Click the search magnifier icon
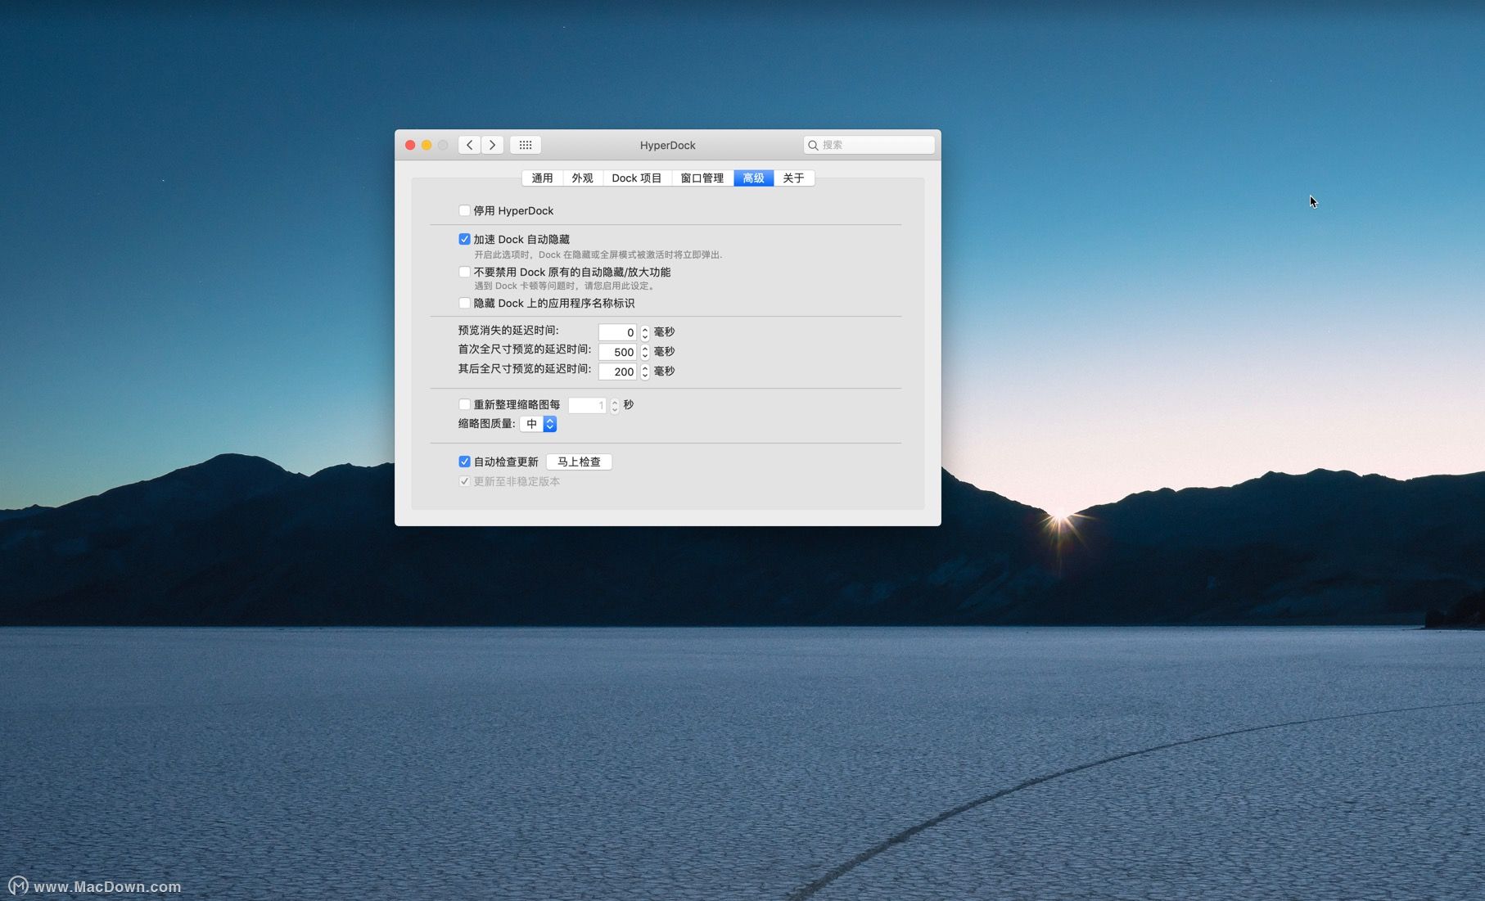This screenshot has width=1485, height=901. pyautogui.click(x=813, y=145)
